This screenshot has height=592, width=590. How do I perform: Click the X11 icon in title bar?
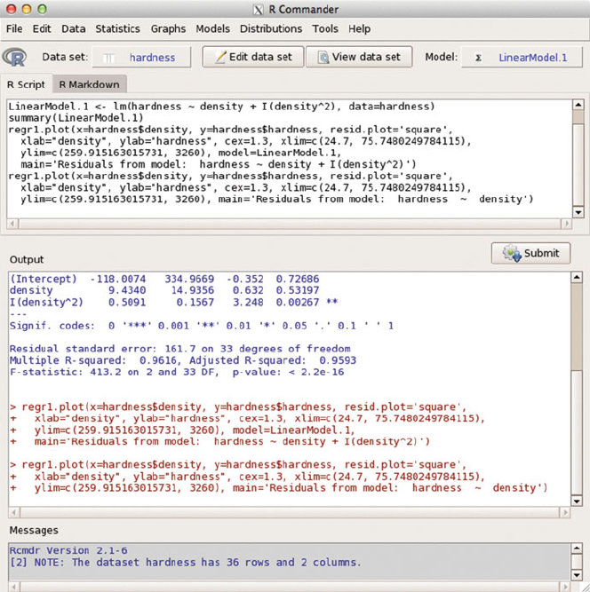(258, 10)
